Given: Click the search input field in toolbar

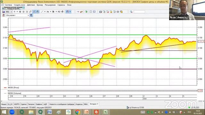Looking at the screenshot, I should (139, 12).
